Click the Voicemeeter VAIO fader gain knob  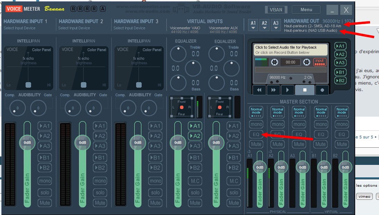[x=178, y=143]
